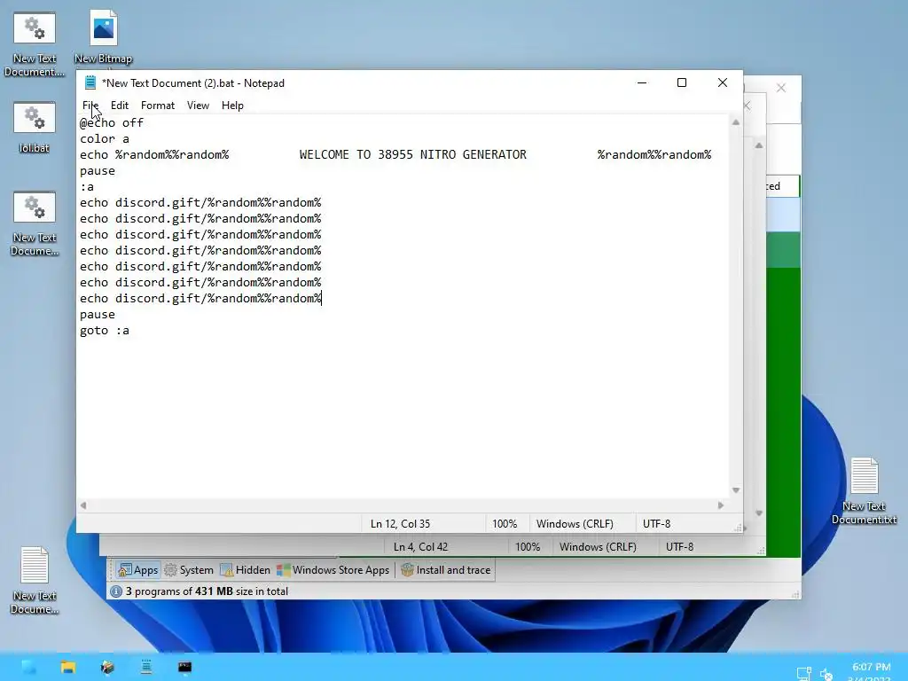The width and height of the screenshot is (908, 681).
Task: Select the bottom-left New Text Document file
Action: pyautogui.click(x=35, y=580)
